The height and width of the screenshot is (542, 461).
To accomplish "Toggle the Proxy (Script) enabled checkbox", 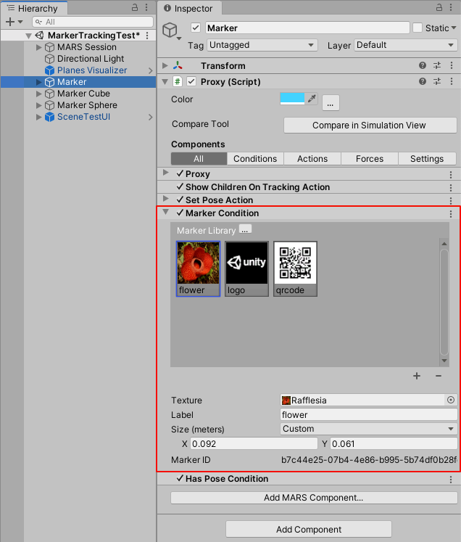I will click(191, 82).
